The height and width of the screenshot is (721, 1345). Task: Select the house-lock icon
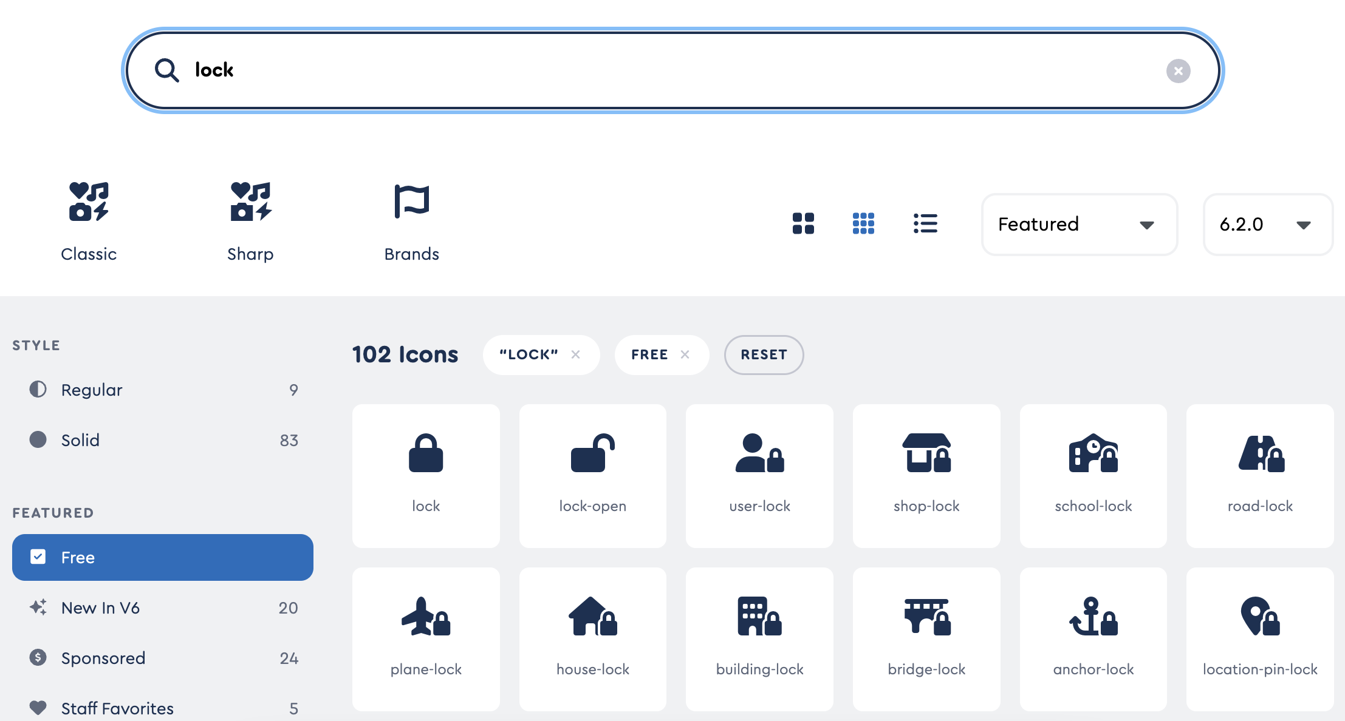[x=593, y=639]
